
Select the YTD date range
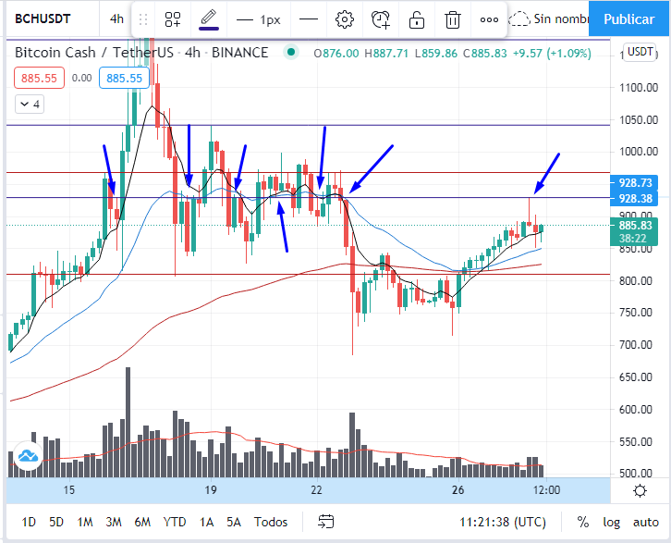coord(175,522)
